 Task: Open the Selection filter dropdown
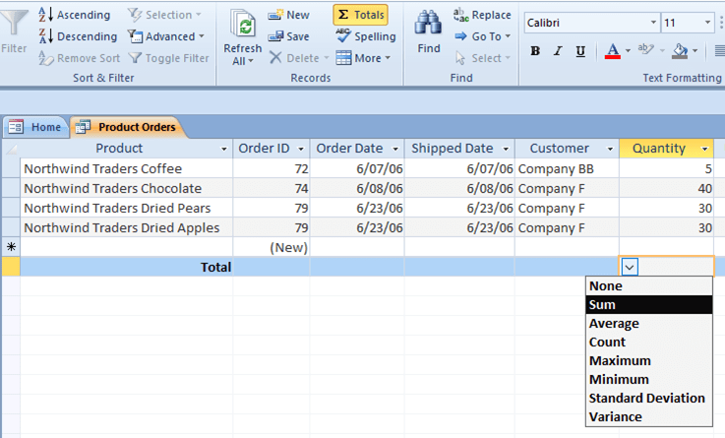(164, 15)
